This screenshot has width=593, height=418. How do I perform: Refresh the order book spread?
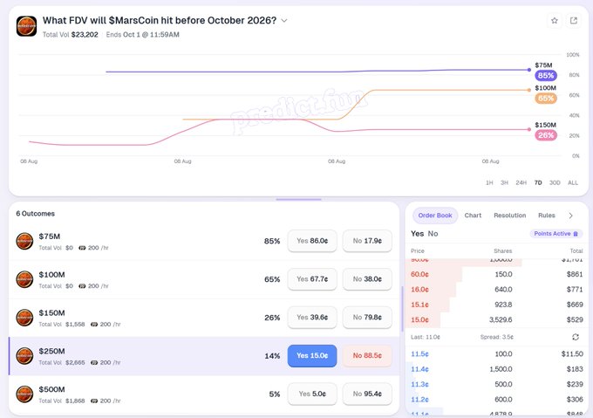(x=576, y=337)
